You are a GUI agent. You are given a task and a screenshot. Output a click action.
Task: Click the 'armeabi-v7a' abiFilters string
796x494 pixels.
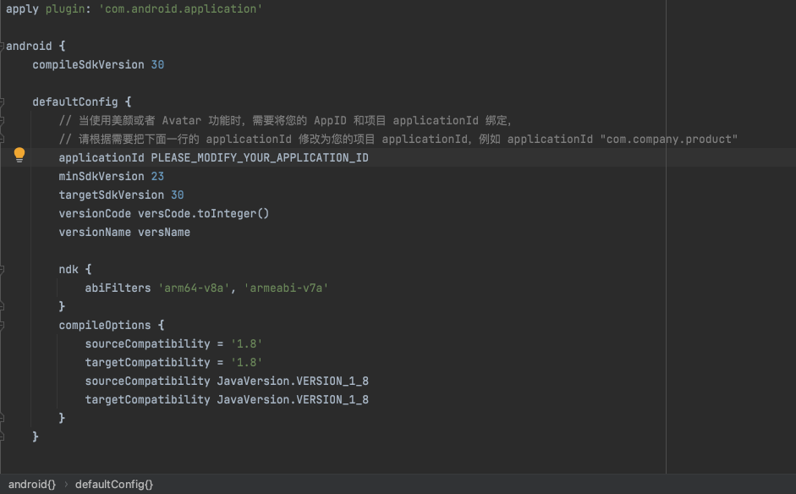point(286,288)
